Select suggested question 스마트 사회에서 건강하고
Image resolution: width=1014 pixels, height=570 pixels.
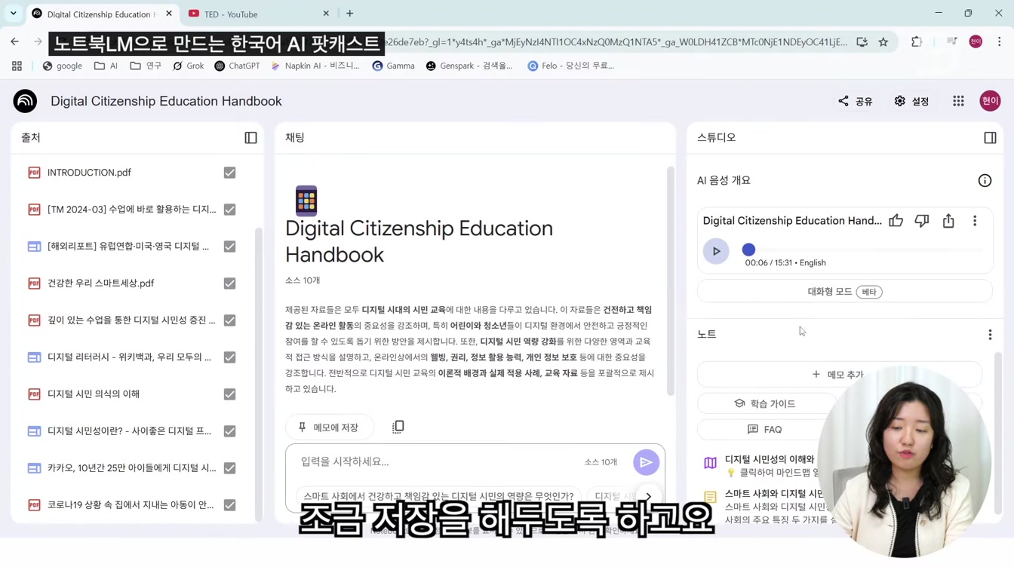(x=438, y=496)
